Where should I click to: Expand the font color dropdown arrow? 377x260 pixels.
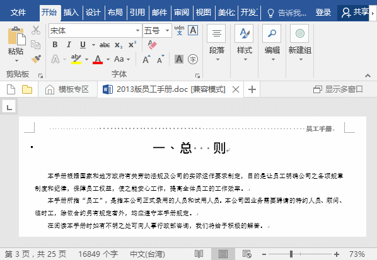[x=108, y=59]
